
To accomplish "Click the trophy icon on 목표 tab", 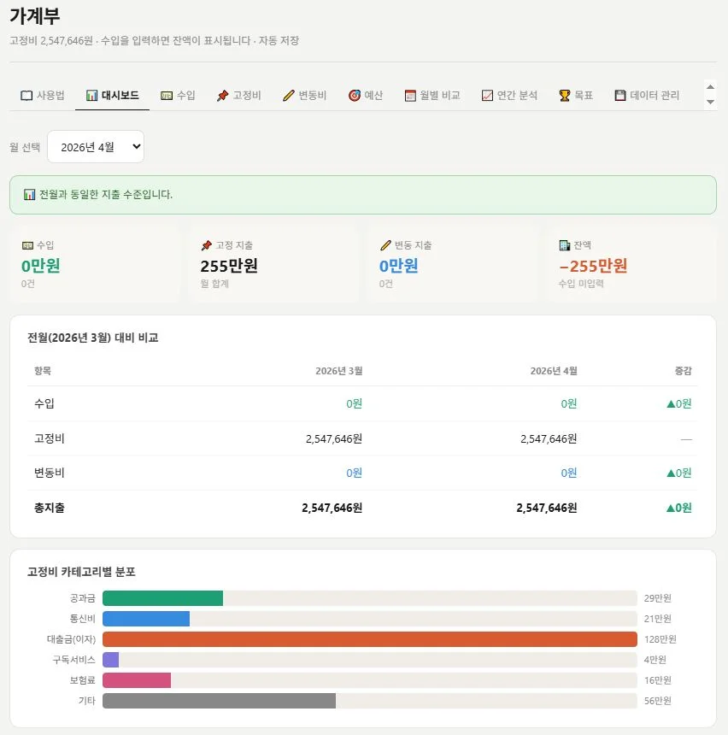I will [x=565, y=96].
